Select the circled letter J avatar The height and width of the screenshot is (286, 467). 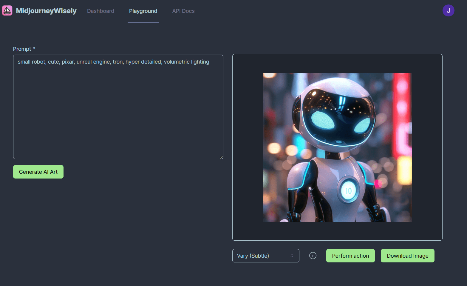448,10
